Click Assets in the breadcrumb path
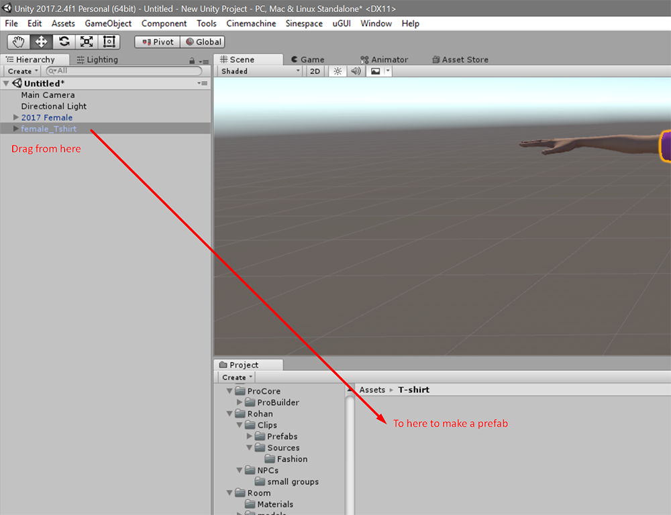Image resolution: width=671 pixels, height=515 pixels. click(x=372, y=390)
